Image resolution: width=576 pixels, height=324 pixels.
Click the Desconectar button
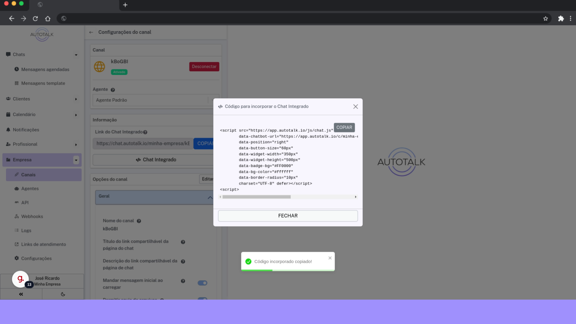click(204, 67)
